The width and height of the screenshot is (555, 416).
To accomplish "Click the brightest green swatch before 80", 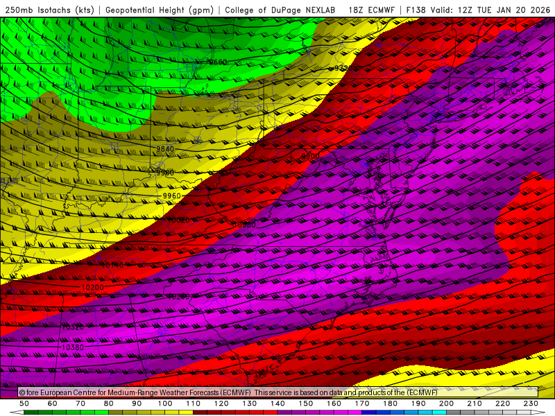I will click(101, 413).
